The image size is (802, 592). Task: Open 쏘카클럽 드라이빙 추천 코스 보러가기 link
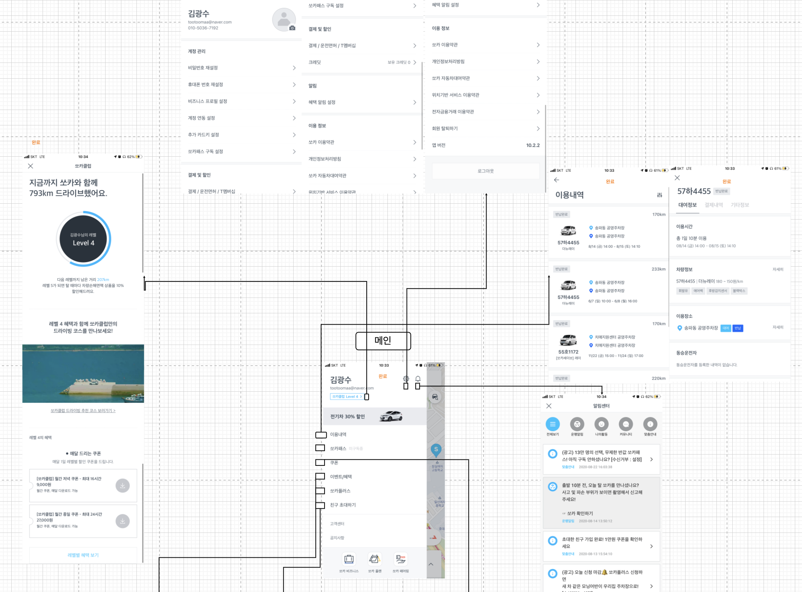point(83,410)
